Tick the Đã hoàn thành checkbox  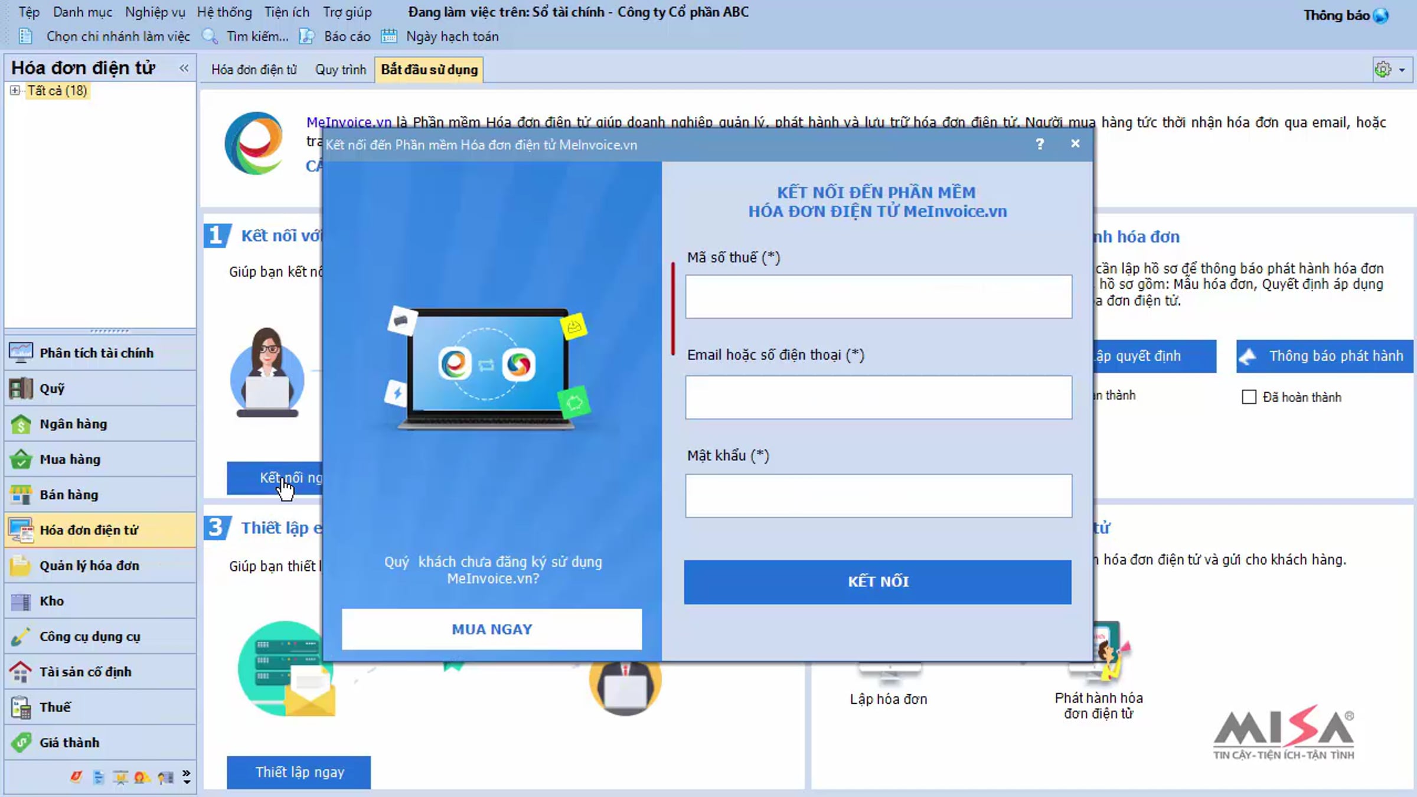[1249, 397]
